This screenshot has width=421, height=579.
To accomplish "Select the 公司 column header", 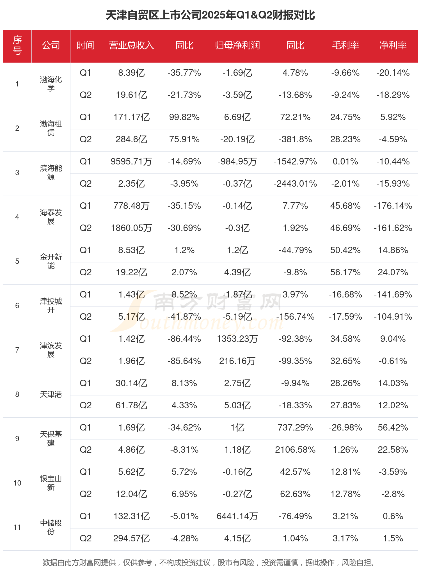I will point(51,45).
